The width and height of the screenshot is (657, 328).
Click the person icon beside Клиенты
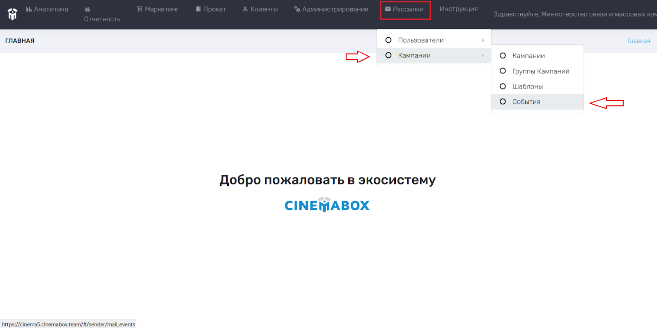245,9
